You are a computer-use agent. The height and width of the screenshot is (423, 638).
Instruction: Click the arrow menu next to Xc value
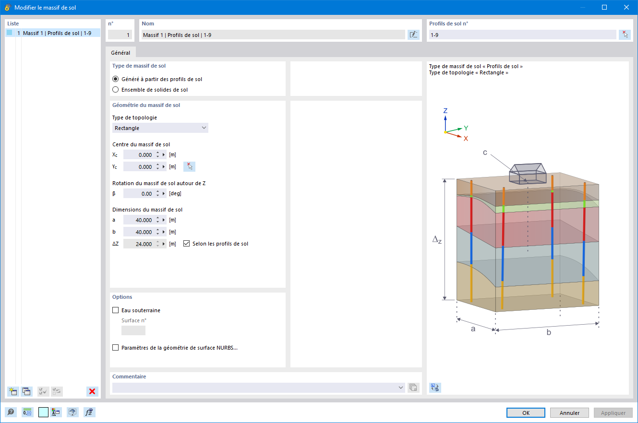[x=164, y=155]
